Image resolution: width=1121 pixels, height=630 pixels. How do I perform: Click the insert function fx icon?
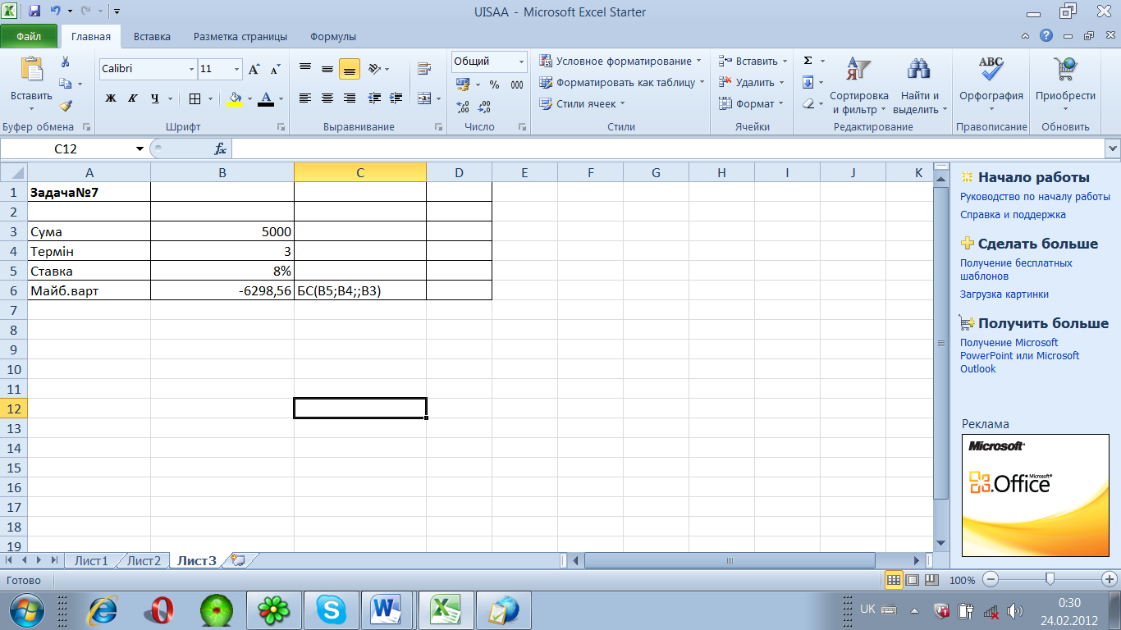point(220,148)
